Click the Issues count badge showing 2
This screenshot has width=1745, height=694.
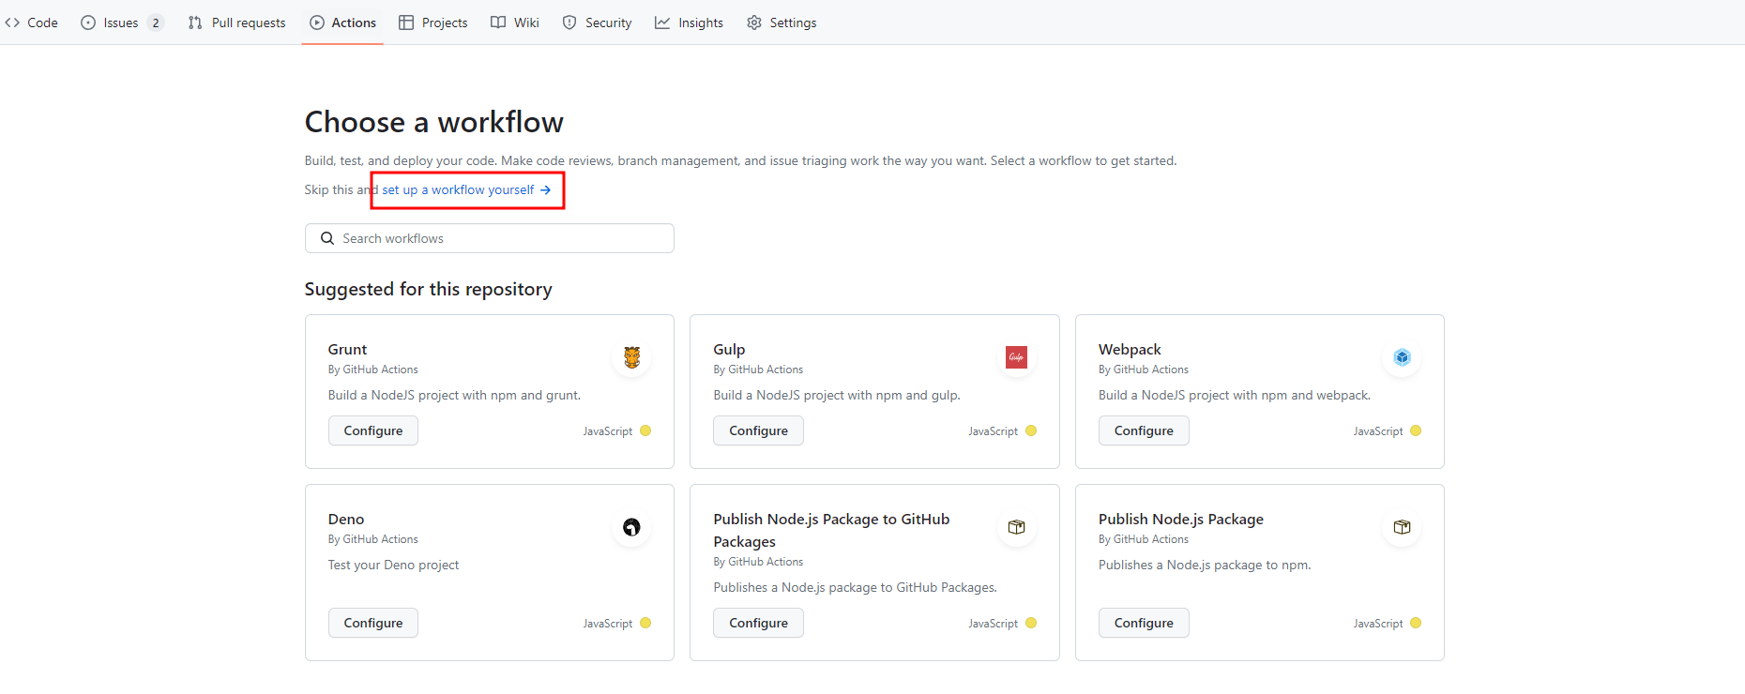(x=156, y=23)
